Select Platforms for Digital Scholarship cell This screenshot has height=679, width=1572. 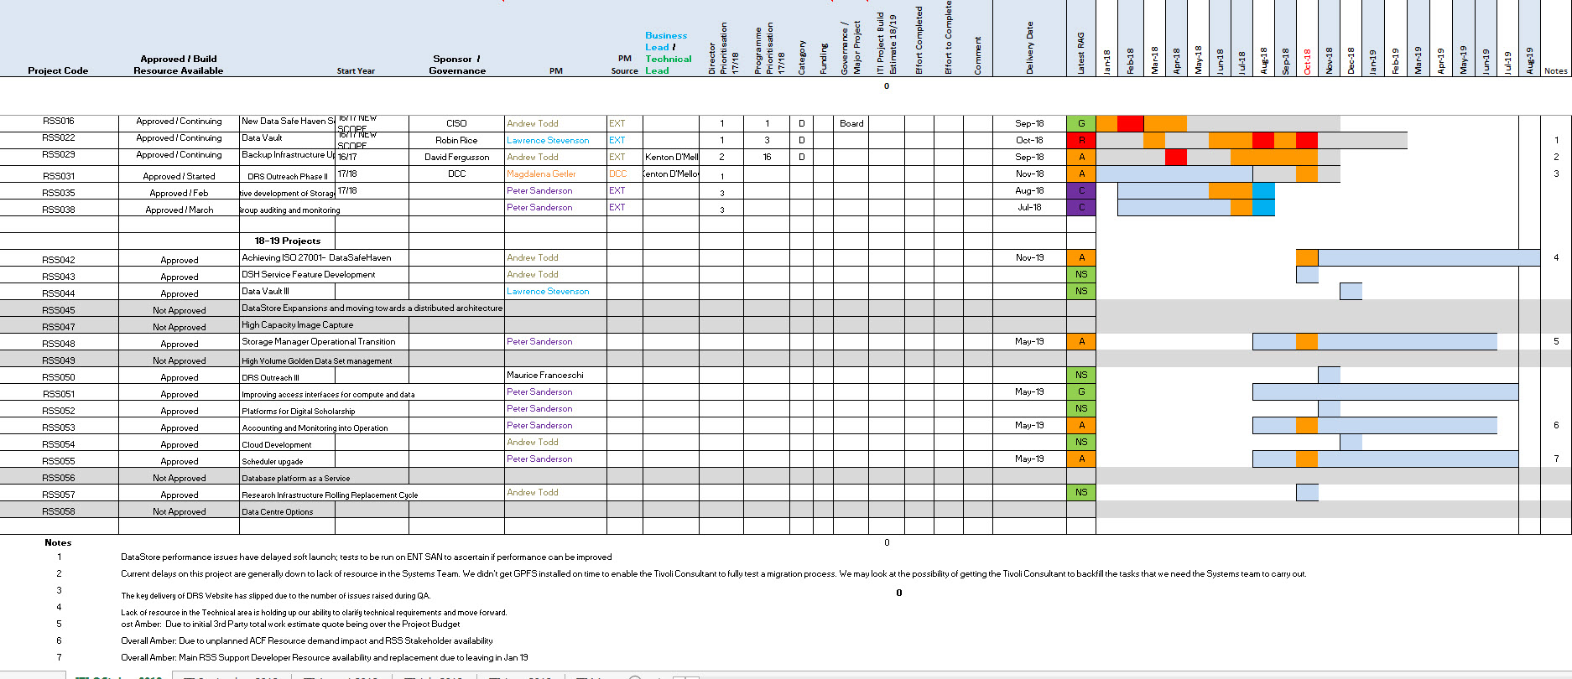point(299,411)
